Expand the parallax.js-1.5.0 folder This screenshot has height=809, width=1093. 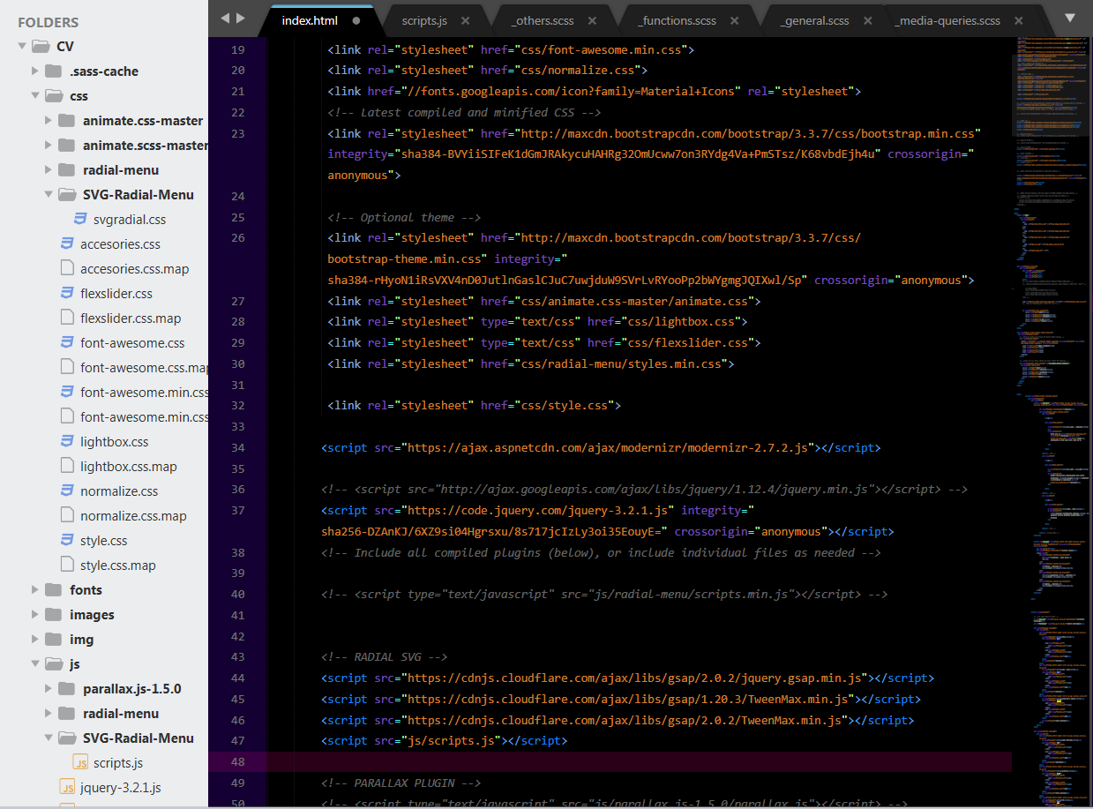point(49,688)
